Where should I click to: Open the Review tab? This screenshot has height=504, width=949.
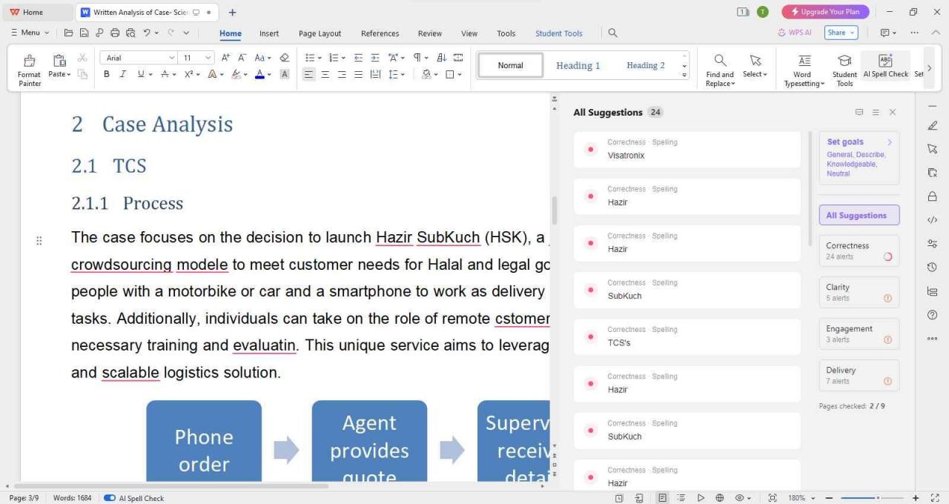(x=429, y=33)
